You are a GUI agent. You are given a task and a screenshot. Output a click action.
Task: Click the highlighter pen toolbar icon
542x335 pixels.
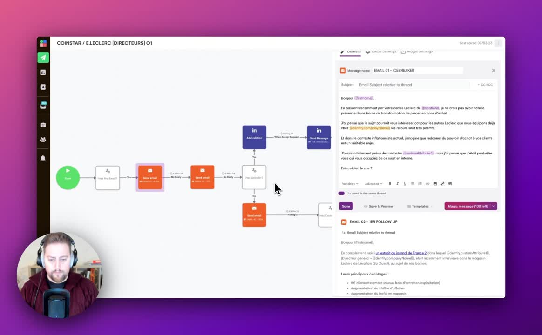pos(442,184)
